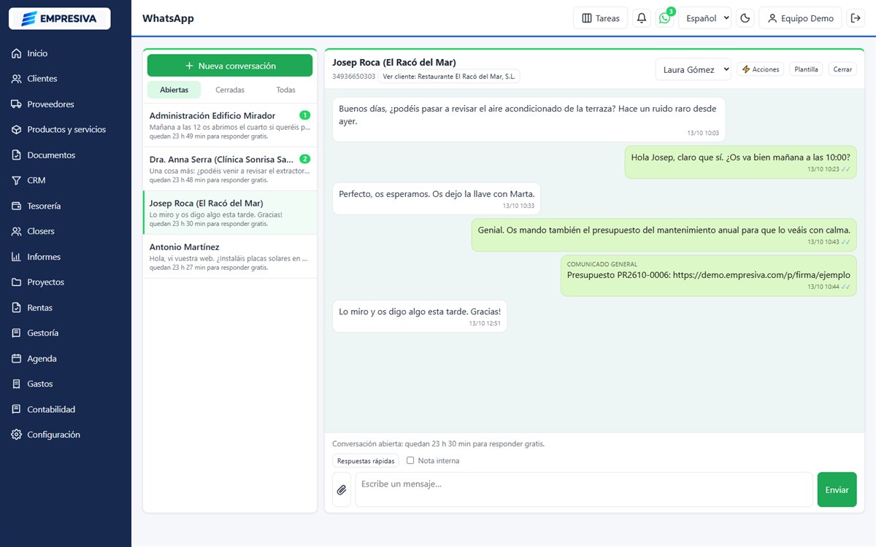Click the 'Buenos días' aire acondicionado message
Screen dimensions: 876x547
(x=529, y=119)
